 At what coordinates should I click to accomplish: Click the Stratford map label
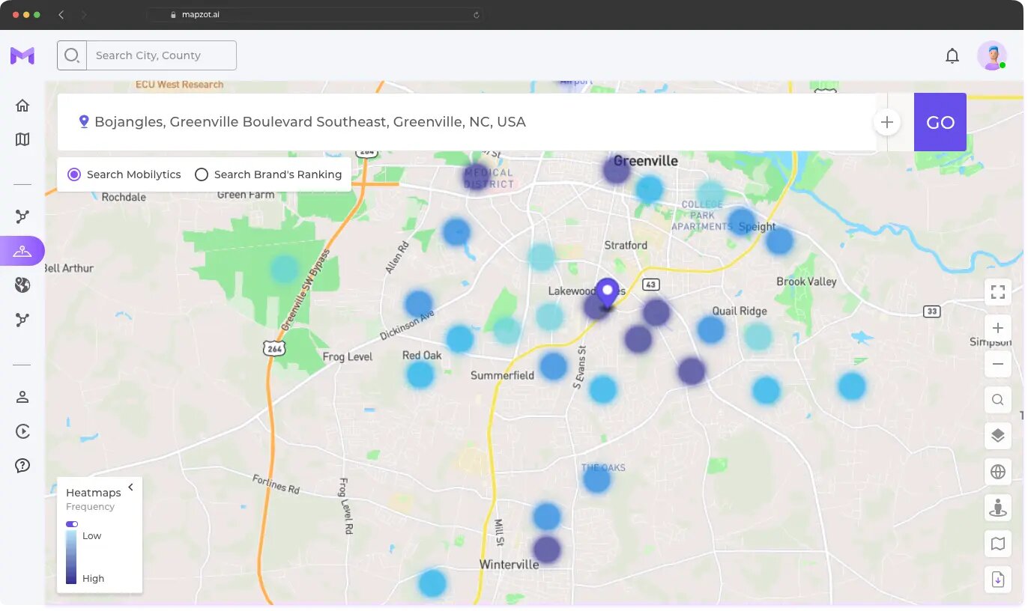pos(626,246)
